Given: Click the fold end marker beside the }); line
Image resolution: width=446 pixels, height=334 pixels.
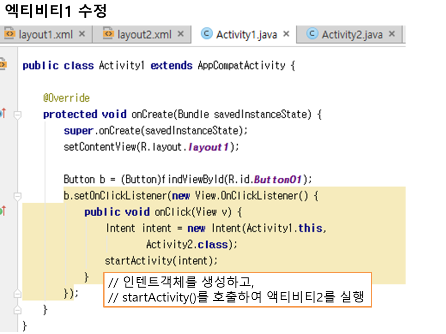Looking at the screenshot, I should click(x=18, y=294).
